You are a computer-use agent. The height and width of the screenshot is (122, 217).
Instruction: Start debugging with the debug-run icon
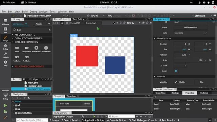[5, 111]
